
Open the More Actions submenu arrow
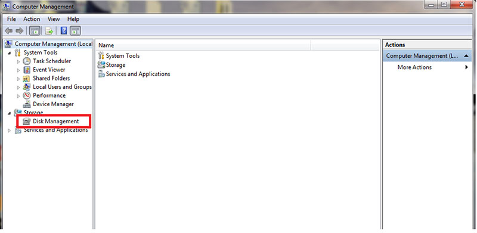(x=467, y=67)
